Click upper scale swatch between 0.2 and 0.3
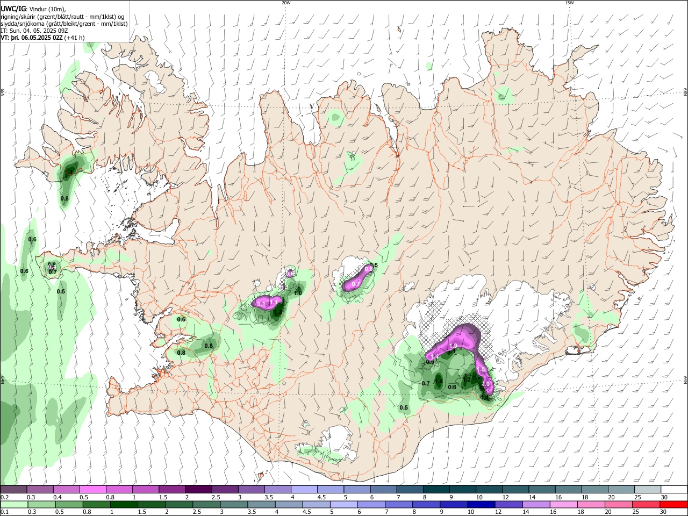Image resolution: width=688 pixels, height=516 pixels. click(13, 489)
